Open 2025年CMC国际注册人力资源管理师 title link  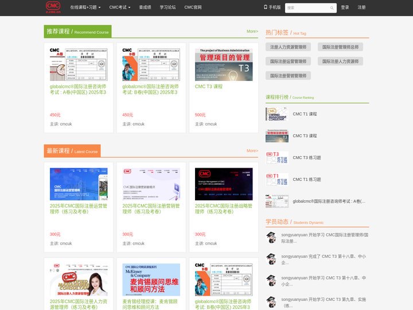[x=79, y=304]
